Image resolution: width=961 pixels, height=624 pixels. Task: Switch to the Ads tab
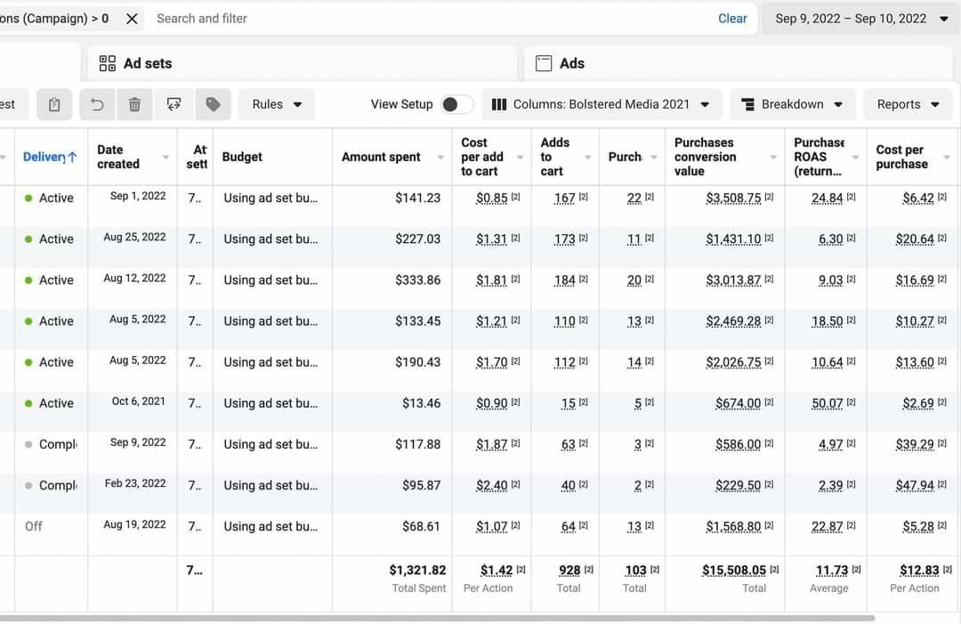pos(572,63)
